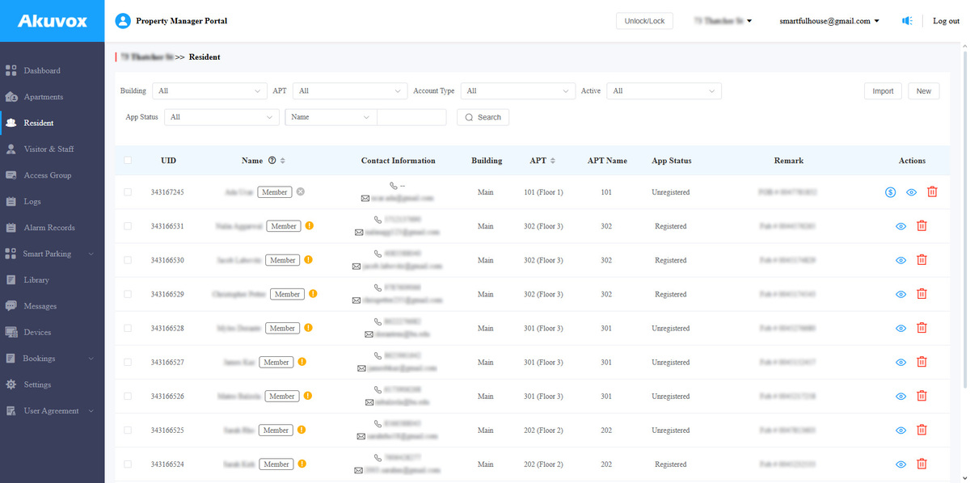
Task: Click the orange warning icon for UID 343166529
Action: pos(313,294)
